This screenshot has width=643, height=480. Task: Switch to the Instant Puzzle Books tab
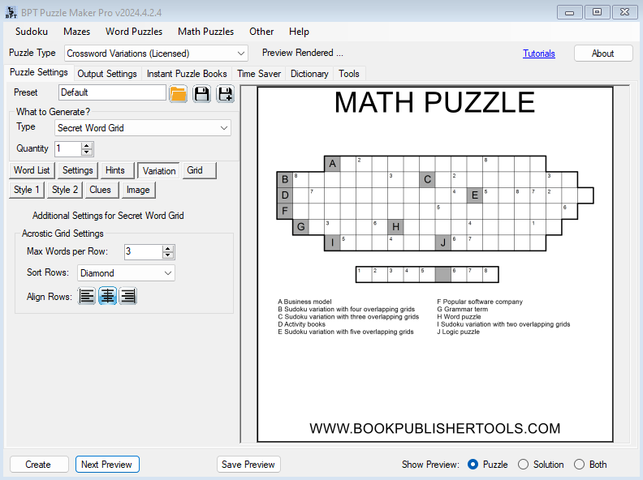tap(187, 74)
